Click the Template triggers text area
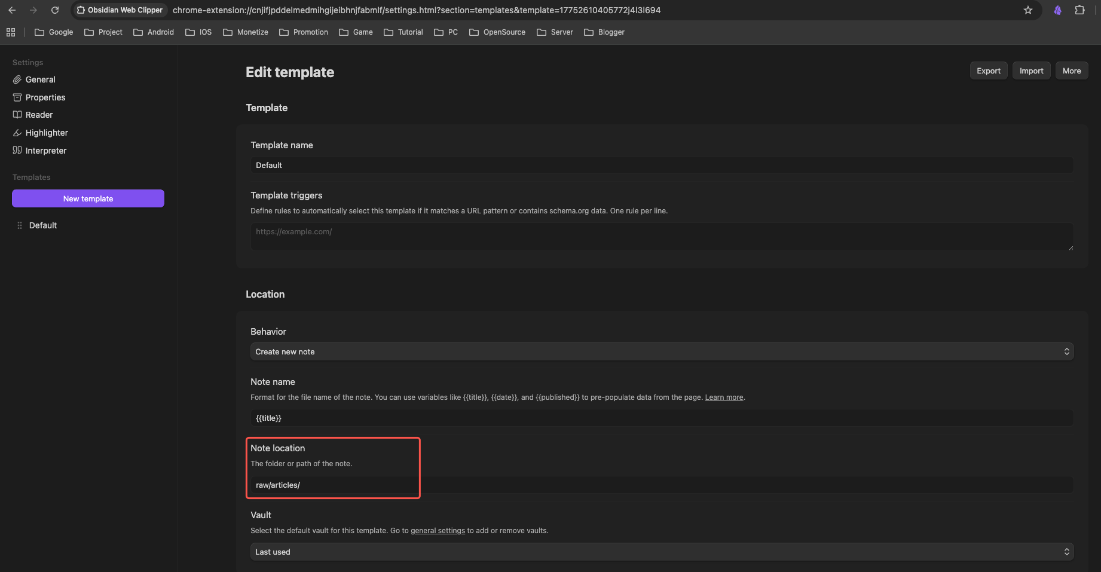 click(x=662, y=237)
